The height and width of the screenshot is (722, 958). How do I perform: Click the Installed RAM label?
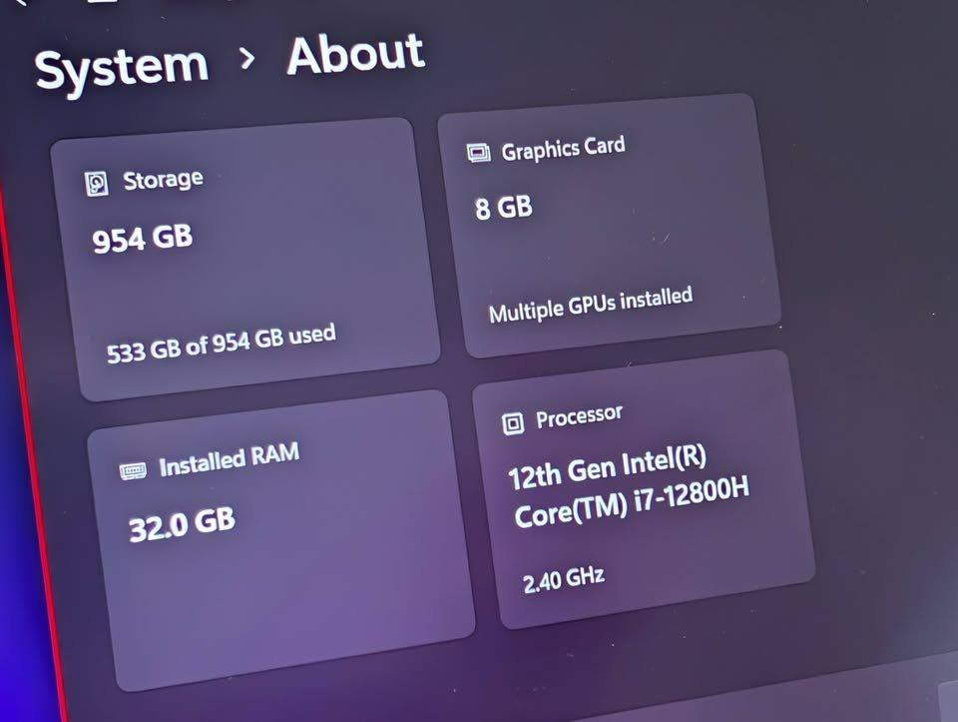point(229,460)
